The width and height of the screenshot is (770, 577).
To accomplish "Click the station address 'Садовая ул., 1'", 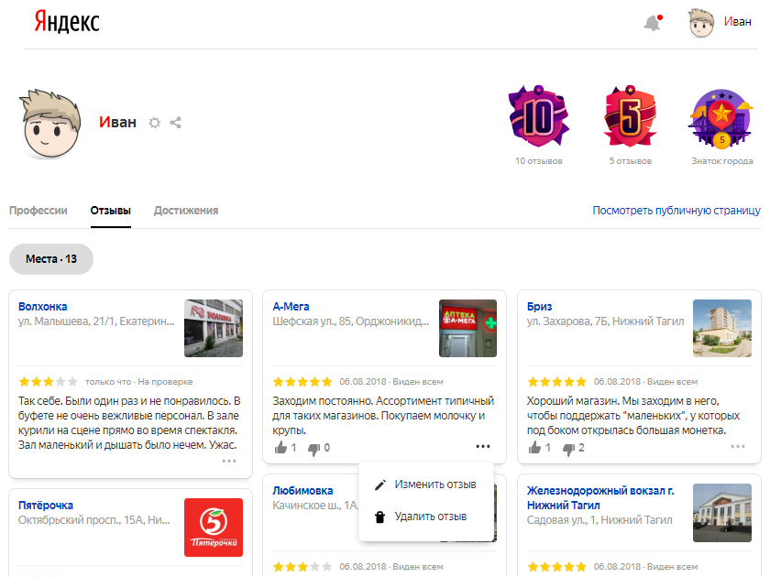I will [x=599, y=520].
